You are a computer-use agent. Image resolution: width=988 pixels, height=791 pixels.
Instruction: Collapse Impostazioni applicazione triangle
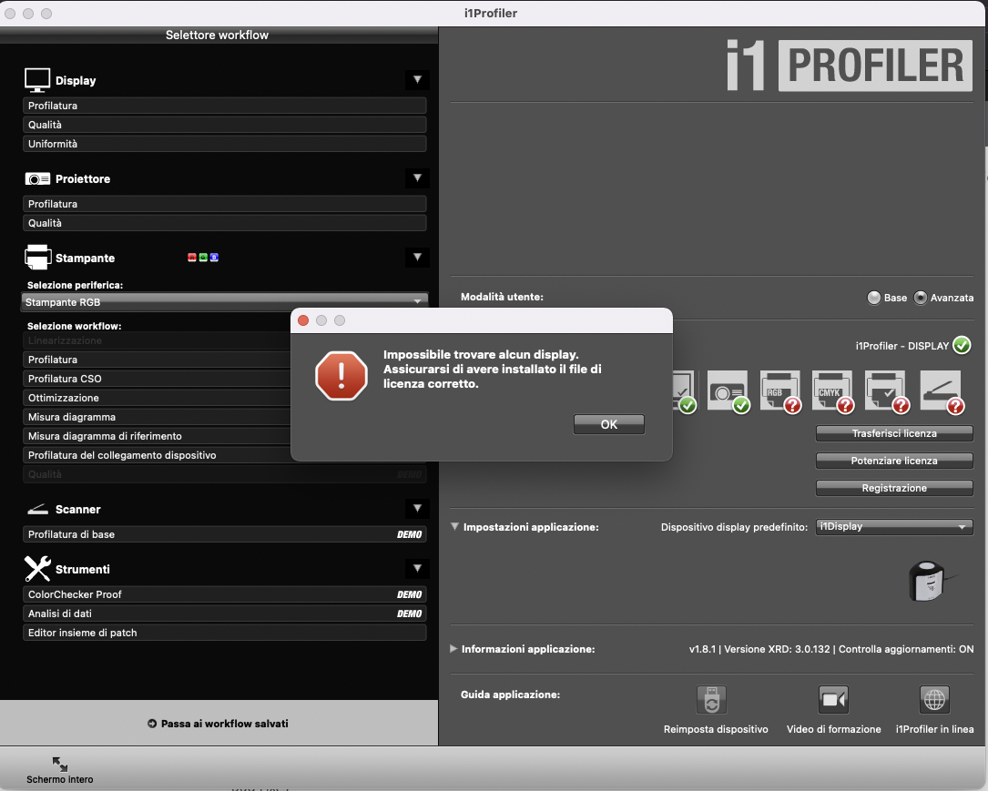point(454,526)
